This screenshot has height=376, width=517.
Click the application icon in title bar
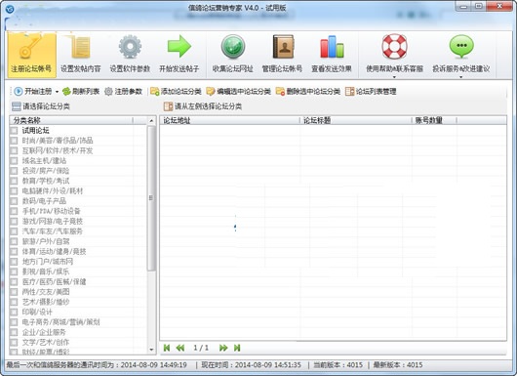10,9
